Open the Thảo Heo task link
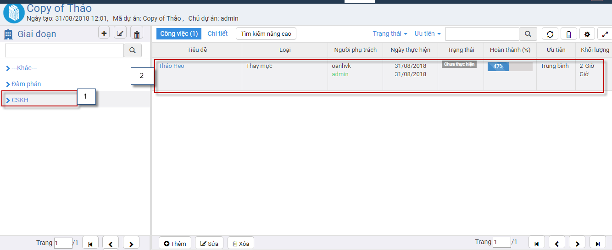This screenshot has height=250, width=612. click(172, 66)
